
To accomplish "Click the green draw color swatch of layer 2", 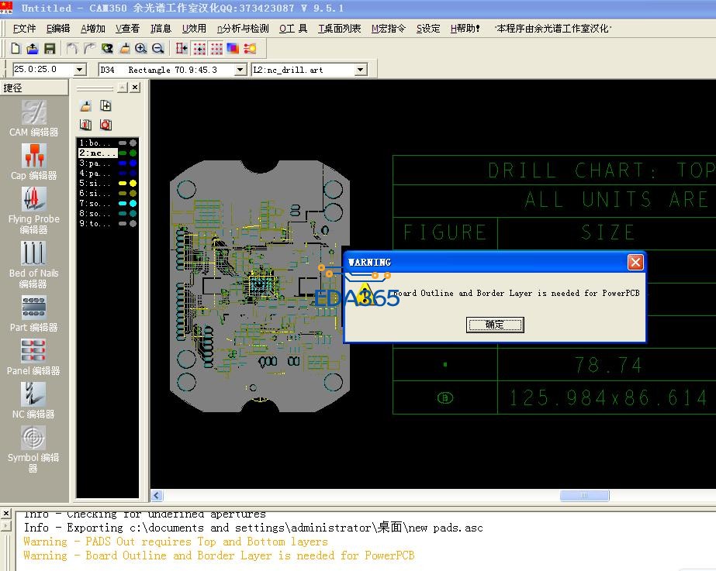I will point(123,153).
